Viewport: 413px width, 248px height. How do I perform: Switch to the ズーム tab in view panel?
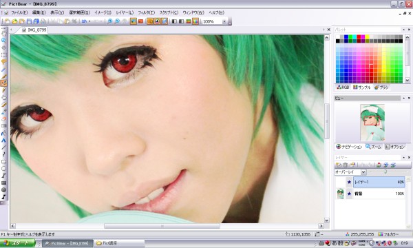coord(374,147)
